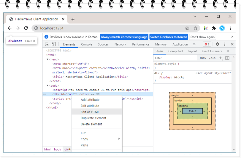Switch to the Computed pane

click(x=175, y=51)
